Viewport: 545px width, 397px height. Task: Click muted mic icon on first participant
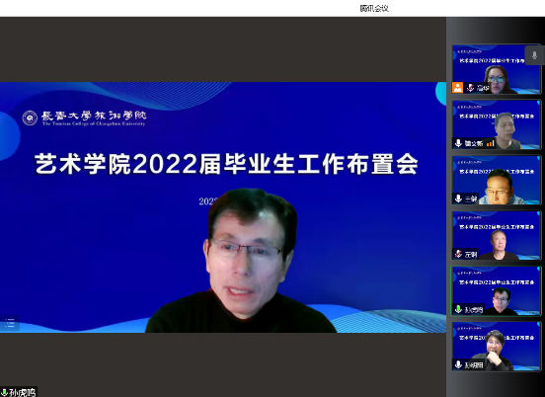point(470,88)
